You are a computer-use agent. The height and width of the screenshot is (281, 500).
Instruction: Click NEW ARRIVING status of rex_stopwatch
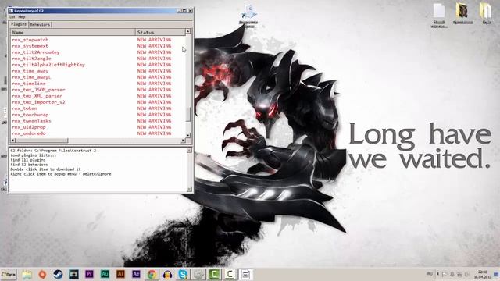coord(155,40)
